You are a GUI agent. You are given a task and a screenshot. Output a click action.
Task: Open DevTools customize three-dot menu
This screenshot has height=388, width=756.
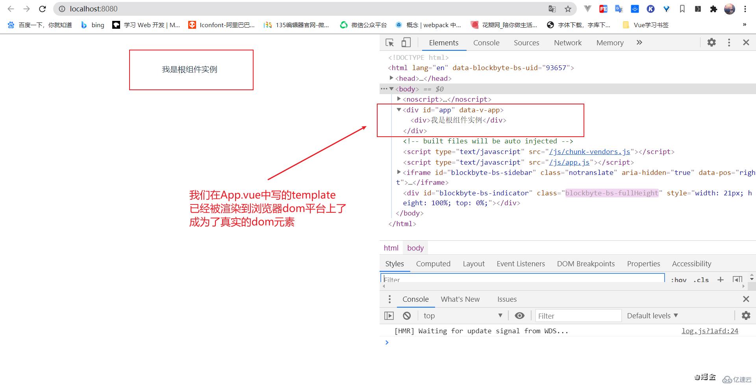(729, 43)
